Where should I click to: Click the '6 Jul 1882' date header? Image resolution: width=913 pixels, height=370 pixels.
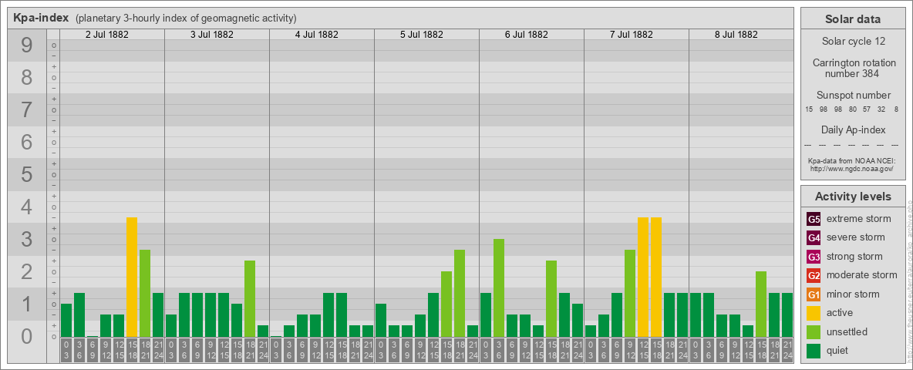point(527,35)
